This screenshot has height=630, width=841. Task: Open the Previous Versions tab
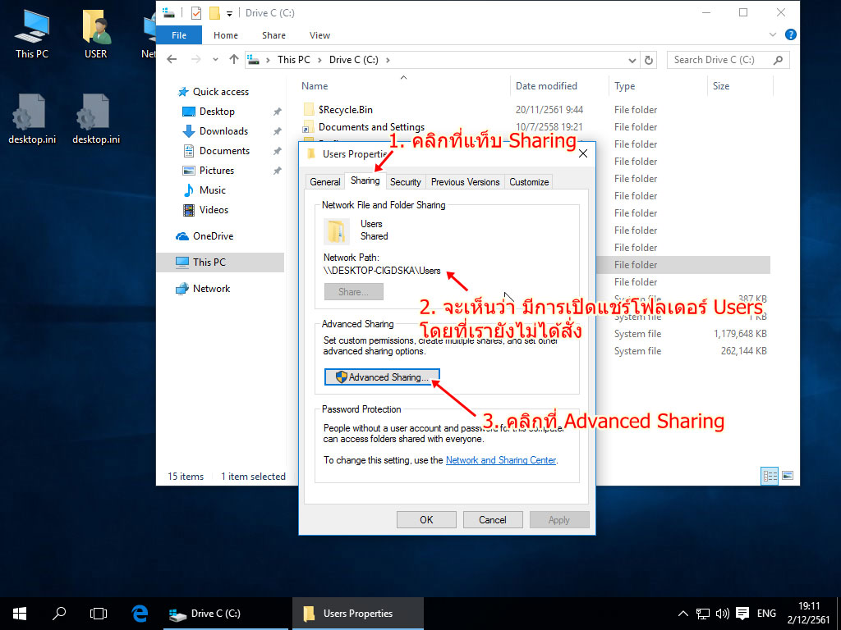(x=465, y=182)
